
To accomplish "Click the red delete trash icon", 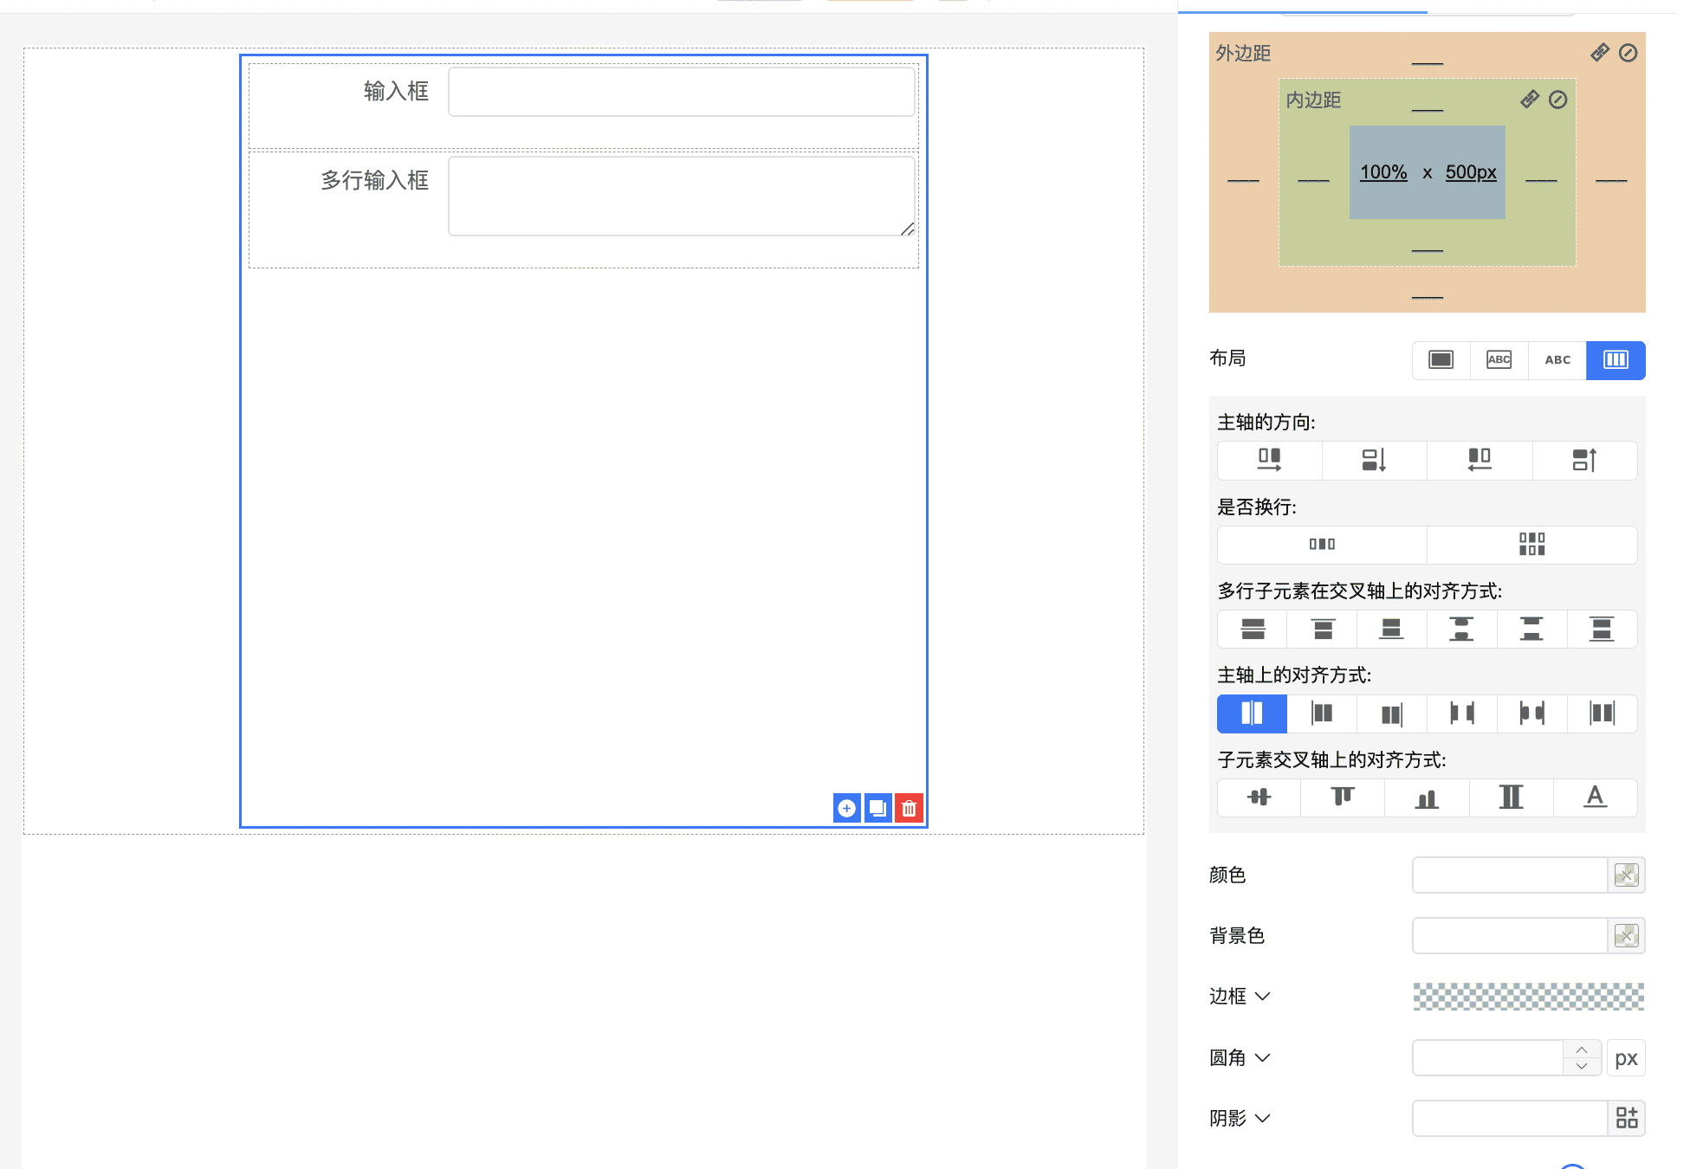I will tap(909, 808).
